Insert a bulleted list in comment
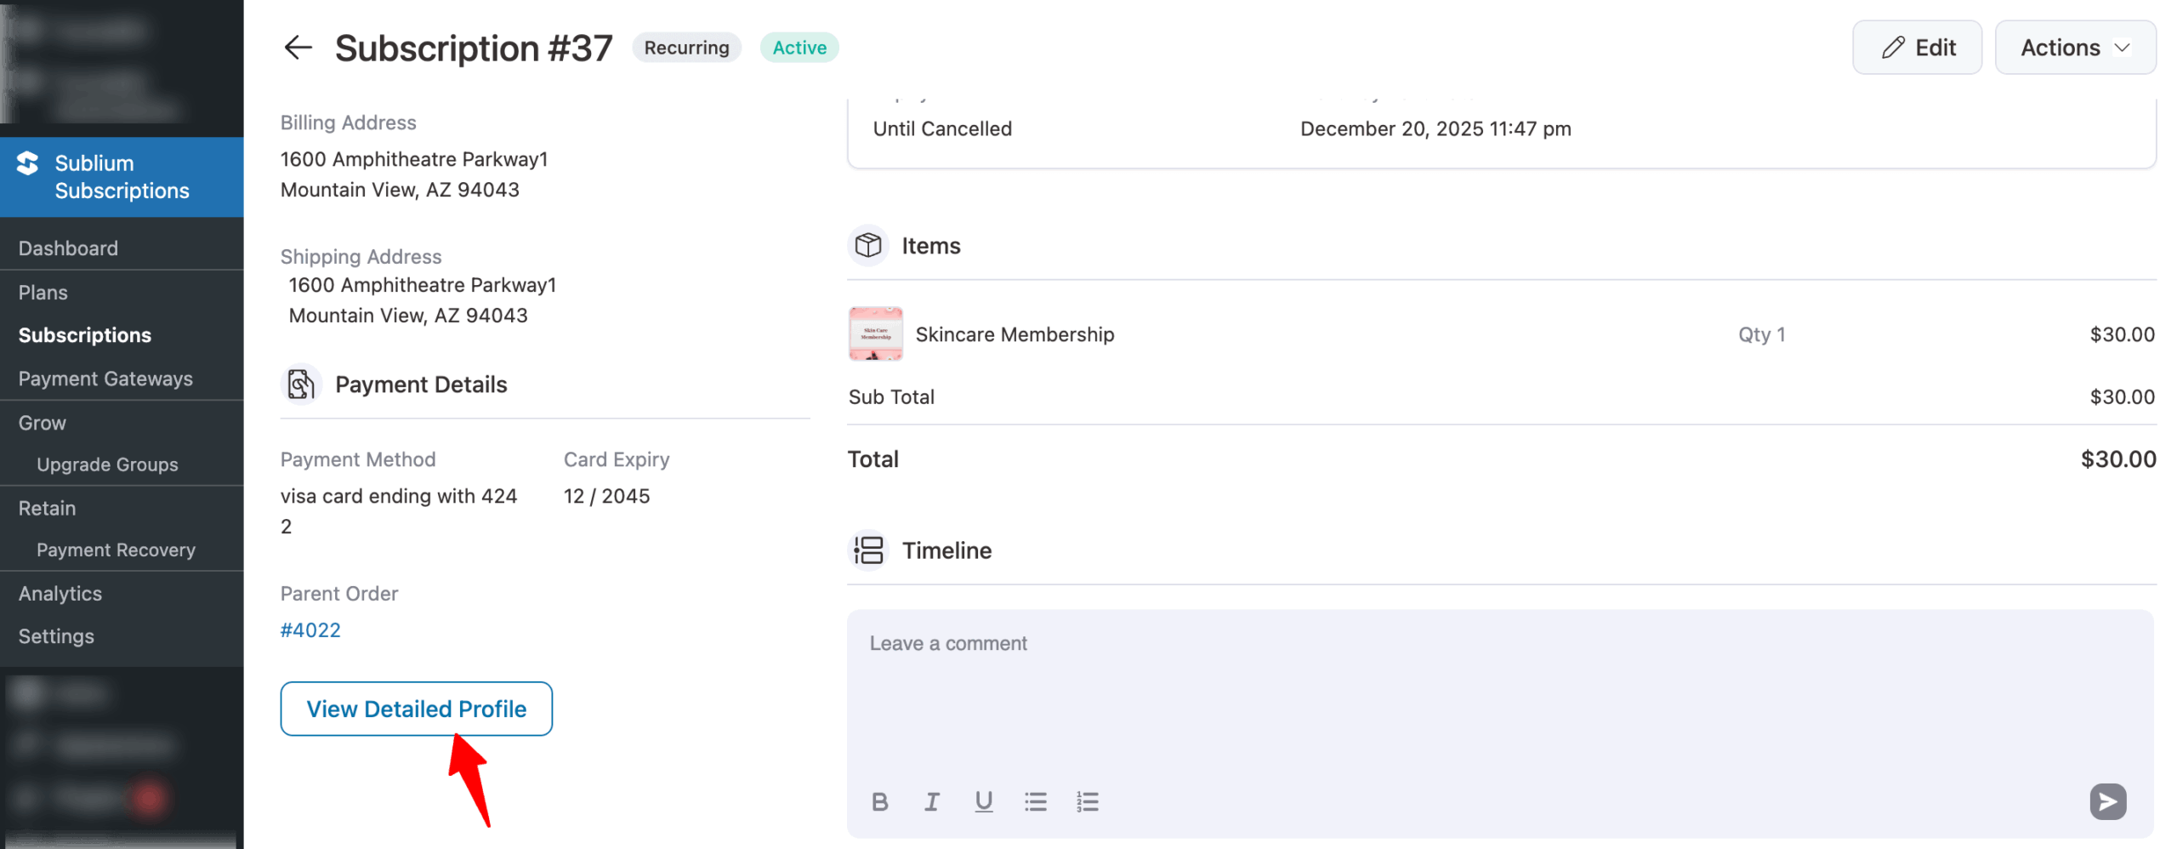2177x849 pixels. pyautogui.click(x=1035, y=801)
